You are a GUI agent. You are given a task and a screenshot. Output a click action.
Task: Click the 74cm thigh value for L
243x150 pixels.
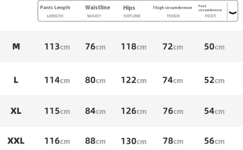pos(173,80)
